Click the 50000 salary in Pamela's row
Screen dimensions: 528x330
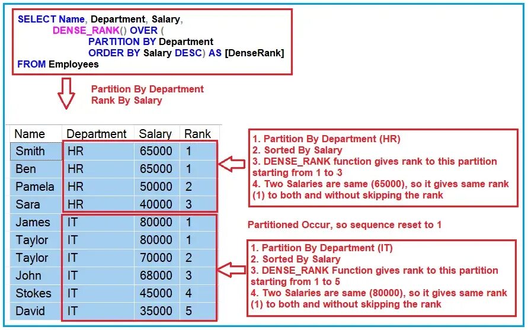coord(157,187)
